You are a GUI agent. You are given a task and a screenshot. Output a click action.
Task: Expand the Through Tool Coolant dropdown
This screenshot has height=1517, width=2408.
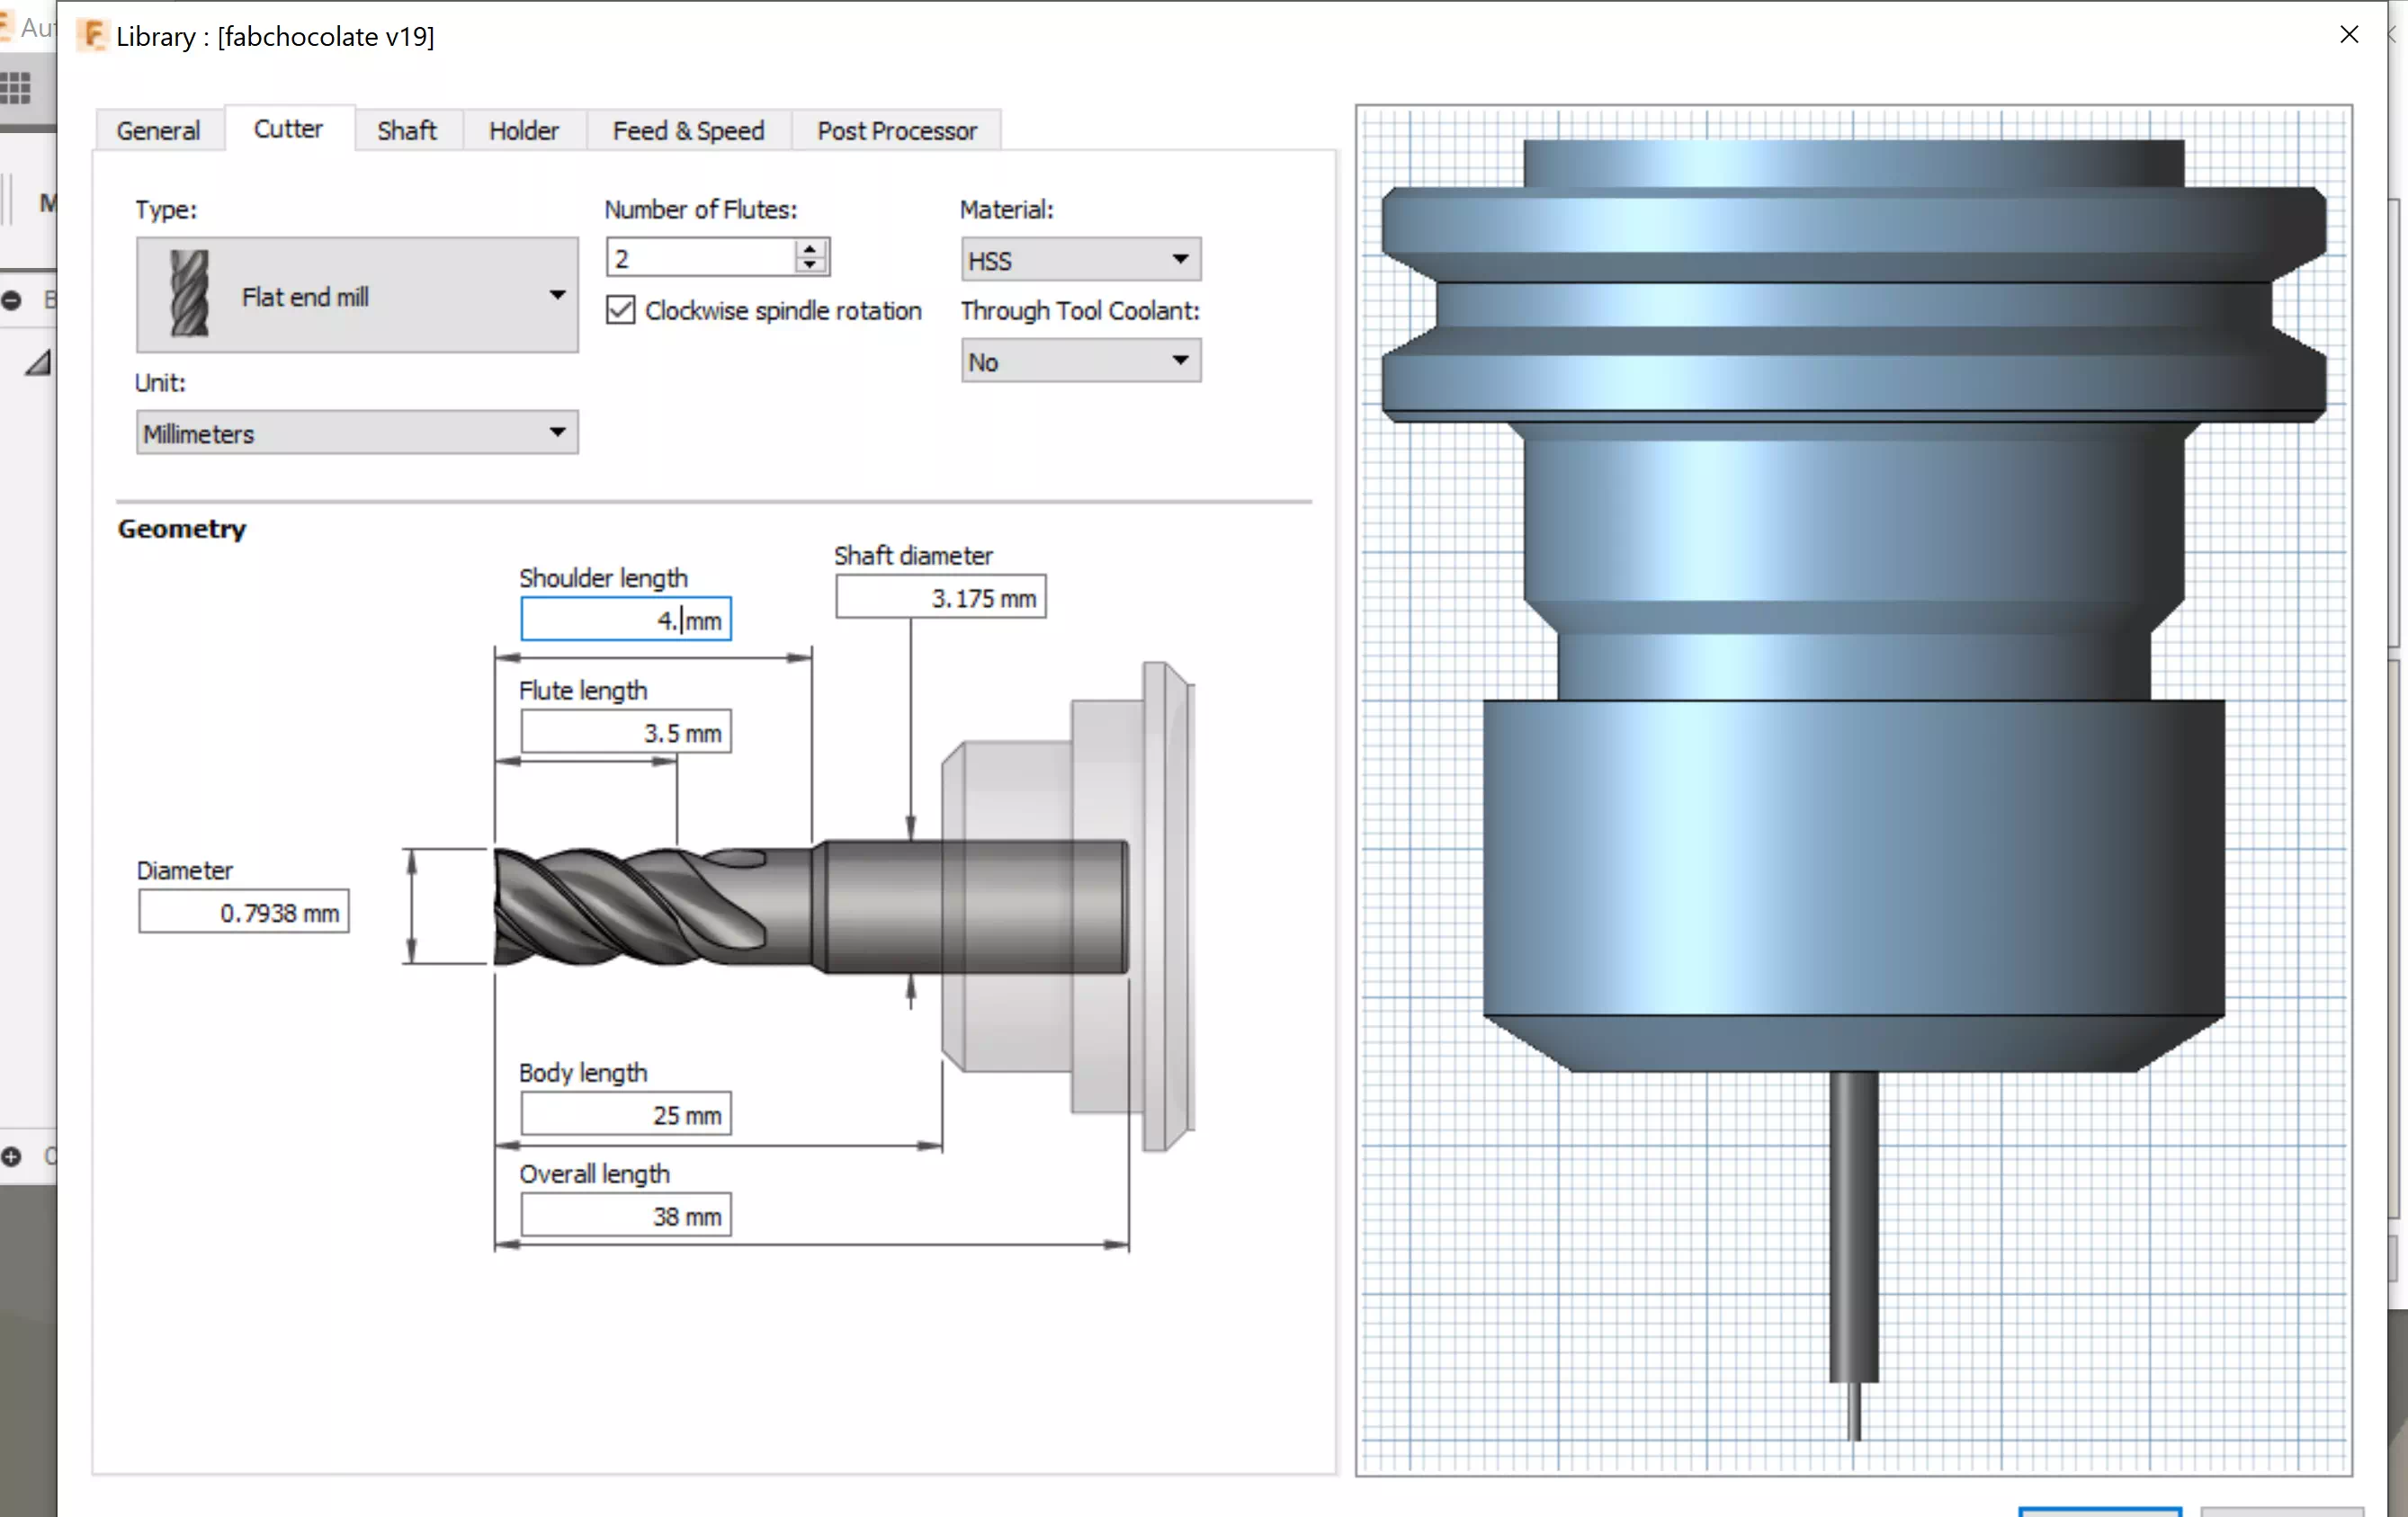click(x=1180, y=361)
